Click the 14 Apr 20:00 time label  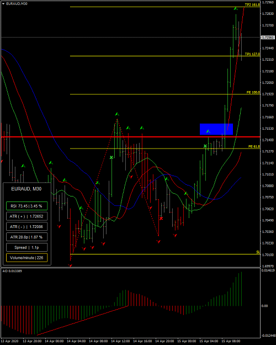pos(164,341)
